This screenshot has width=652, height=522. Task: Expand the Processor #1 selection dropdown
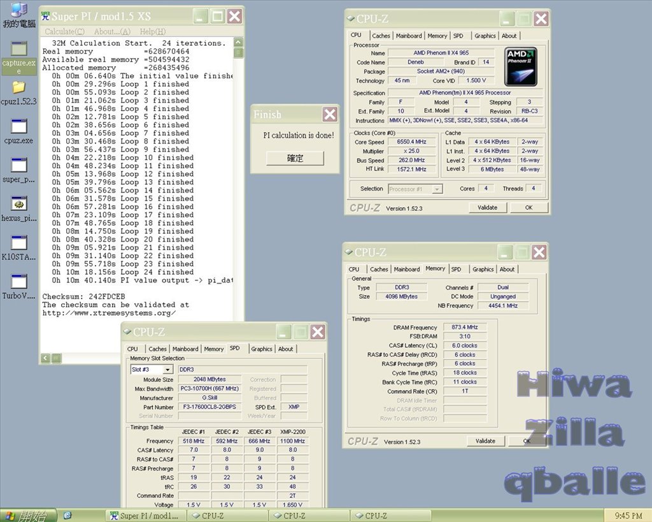tap(437, 189)
